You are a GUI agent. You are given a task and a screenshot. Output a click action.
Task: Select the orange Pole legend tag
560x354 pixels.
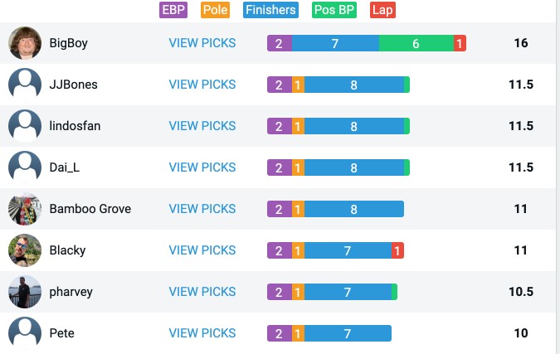coord(215,10)
